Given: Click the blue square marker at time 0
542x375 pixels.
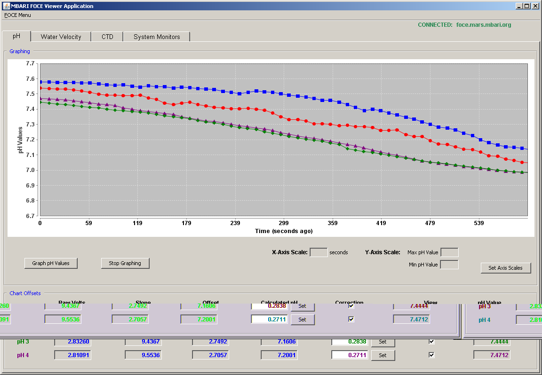Looking at the screenshot, I should (x=40, y=82).
